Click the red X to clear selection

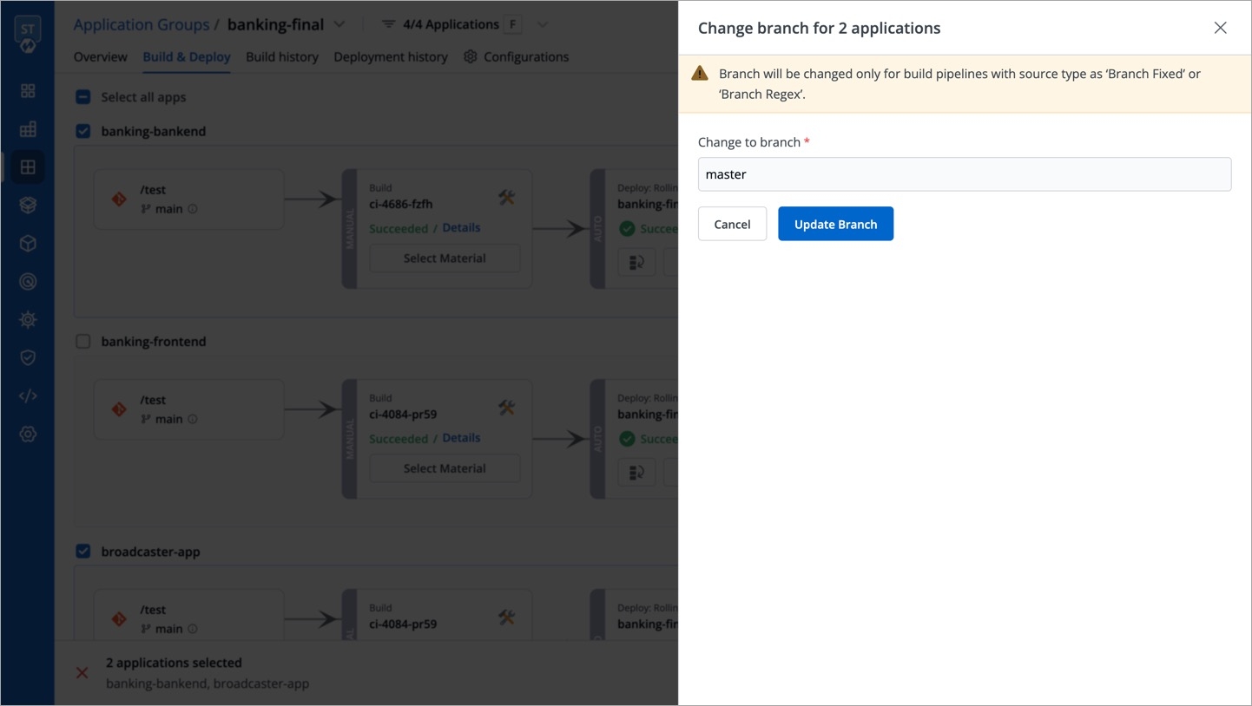[x=82, y=673]
